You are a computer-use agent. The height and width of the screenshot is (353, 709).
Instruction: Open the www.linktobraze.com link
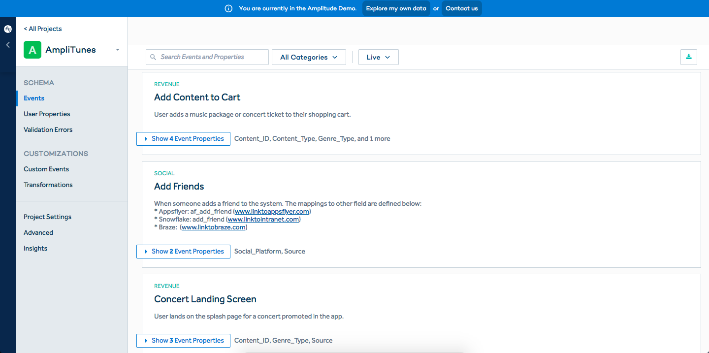[214, 227]
